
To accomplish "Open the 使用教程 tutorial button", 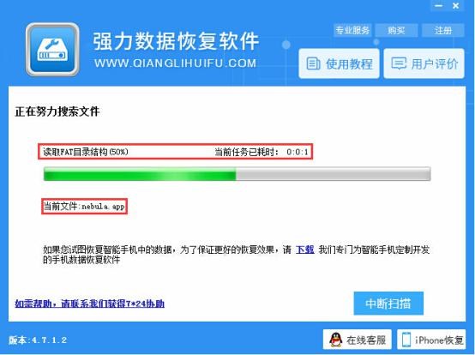I will (x=339, y=63).
